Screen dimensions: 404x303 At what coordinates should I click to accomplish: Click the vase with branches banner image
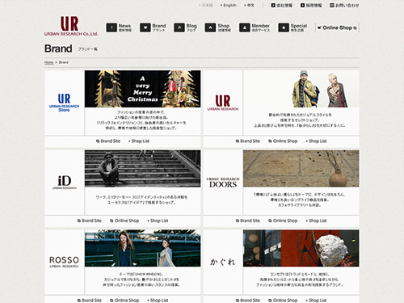click(x=301, y=169)
